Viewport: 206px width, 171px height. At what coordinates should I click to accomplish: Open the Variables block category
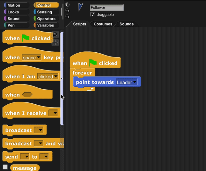pos(46,25)
